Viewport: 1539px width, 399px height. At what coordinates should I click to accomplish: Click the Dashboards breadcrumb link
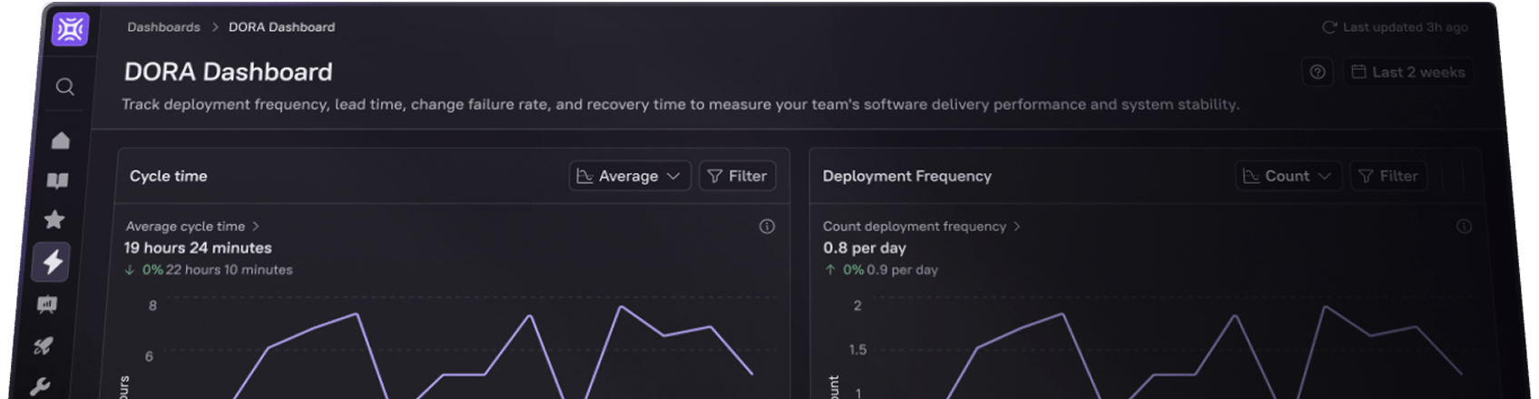[163, 27]
